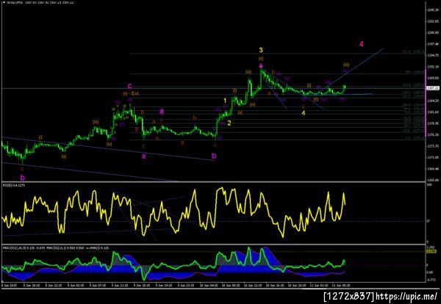Viewport: 441px width, 304px height.
Task: Select the magenta wave 4 projection label
Action: click(x=362, y=44)
